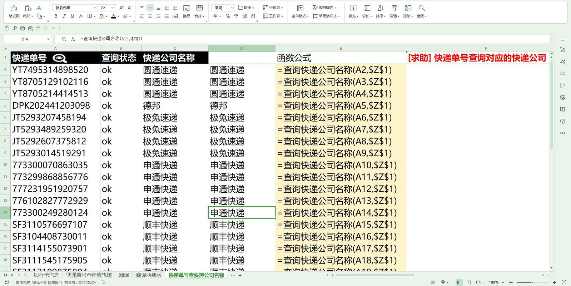Open the Find (查找) tool
Screen dimensions: 571x286
[422, 11]
